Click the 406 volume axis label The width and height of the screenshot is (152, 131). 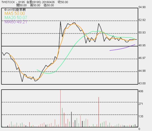[141, 91]
